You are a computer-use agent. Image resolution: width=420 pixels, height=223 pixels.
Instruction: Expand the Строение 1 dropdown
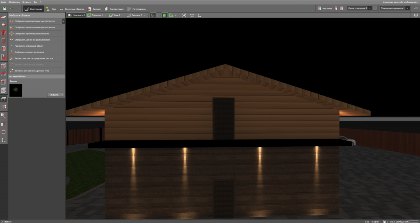(97, 15)
